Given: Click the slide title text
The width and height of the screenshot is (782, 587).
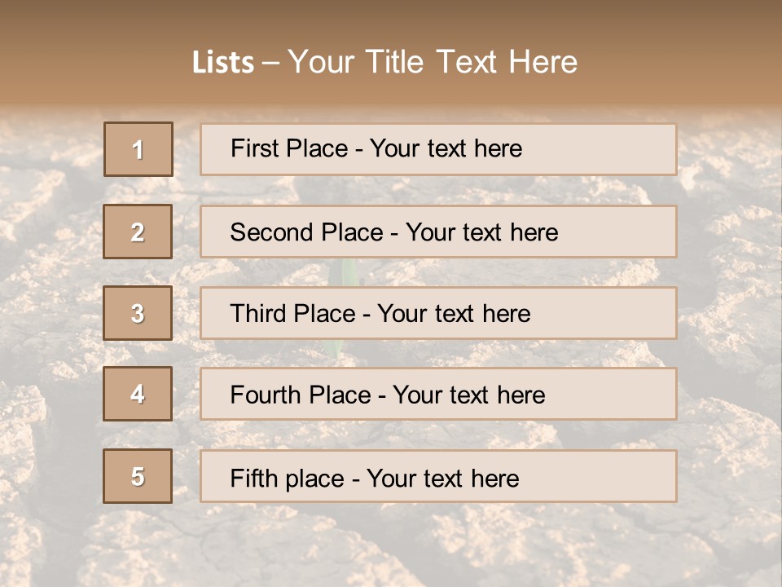Looking at the screenshot, I should (384, 62).
